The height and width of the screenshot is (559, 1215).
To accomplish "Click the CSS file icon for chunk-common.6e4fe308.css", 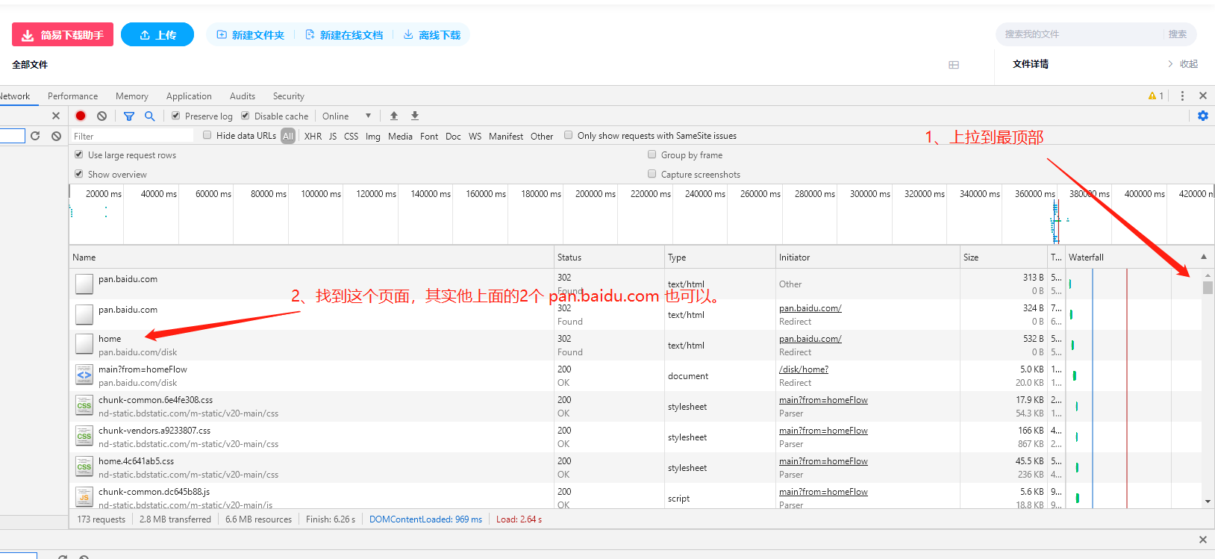I will coord(84,406).
